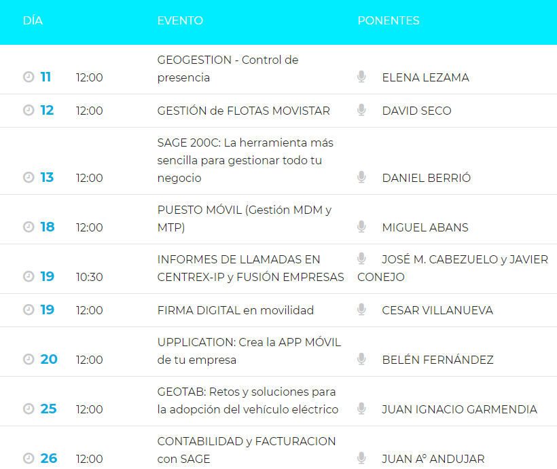Click the microphone icon next to ELENA LEZAMA
This screenshot has height=469, width=557.
click(x=361, y=76)
